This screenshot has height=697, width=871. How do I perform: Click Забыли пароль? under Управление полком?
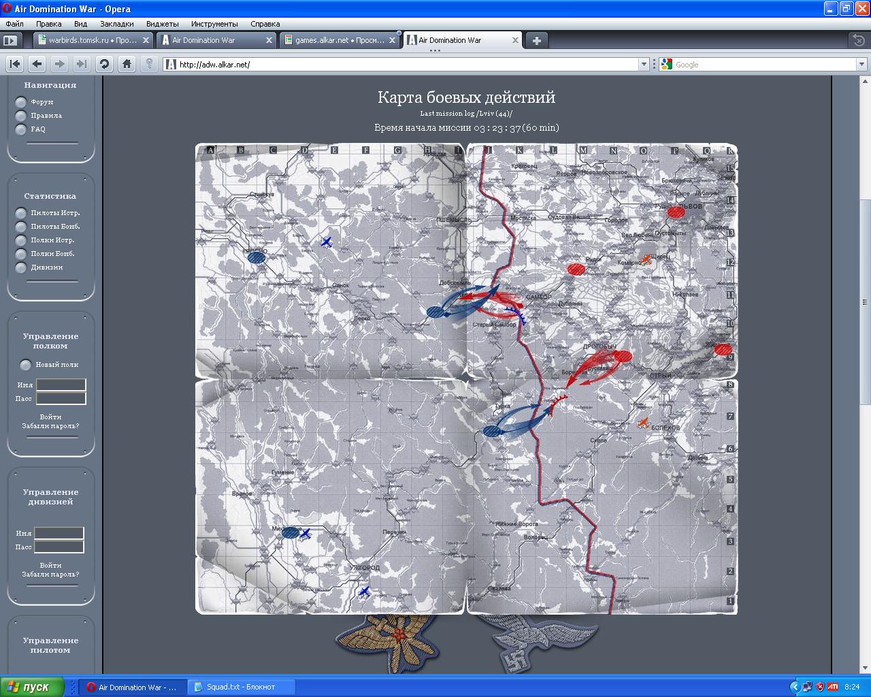pos(50,426)
